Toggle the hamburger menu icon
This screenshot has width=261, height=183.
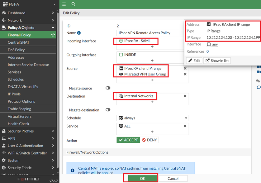pos(64,4)
